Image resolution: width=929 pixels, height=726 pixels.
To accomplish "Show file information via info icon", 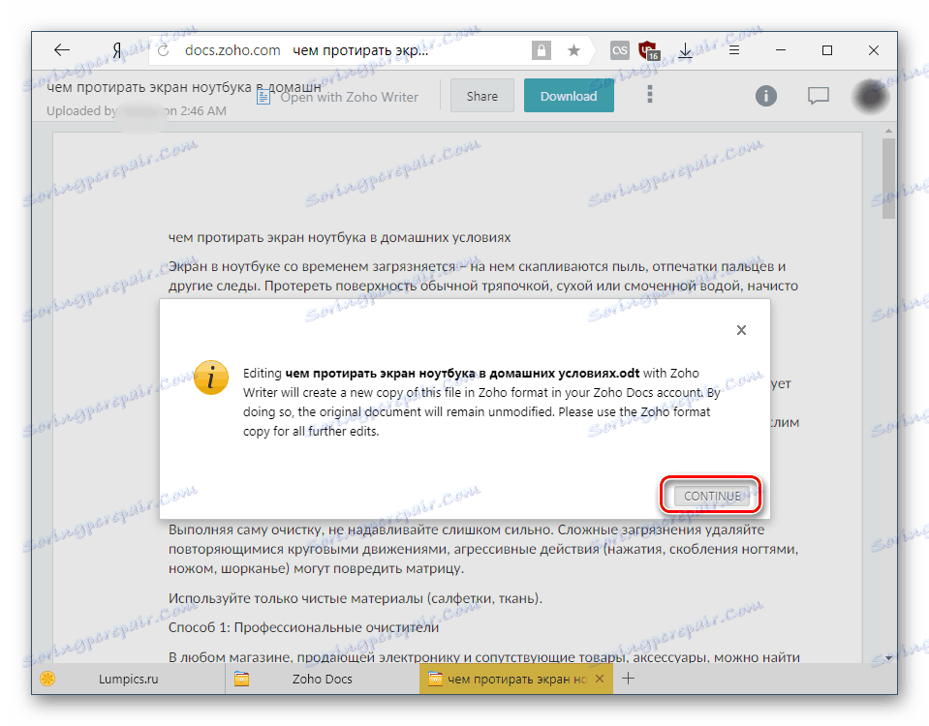I will pyautogui.click(x=765, y=95).
